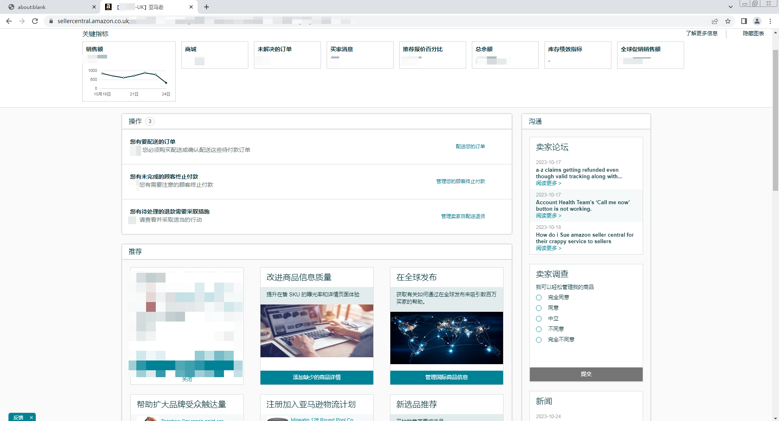Click the 帮助扩大品牌受众触达量 card title
779x421 pixels.
pos(181,404)
